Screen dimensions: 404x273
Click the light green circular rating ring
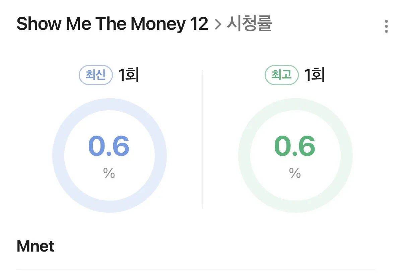click(x=244, y=156)
